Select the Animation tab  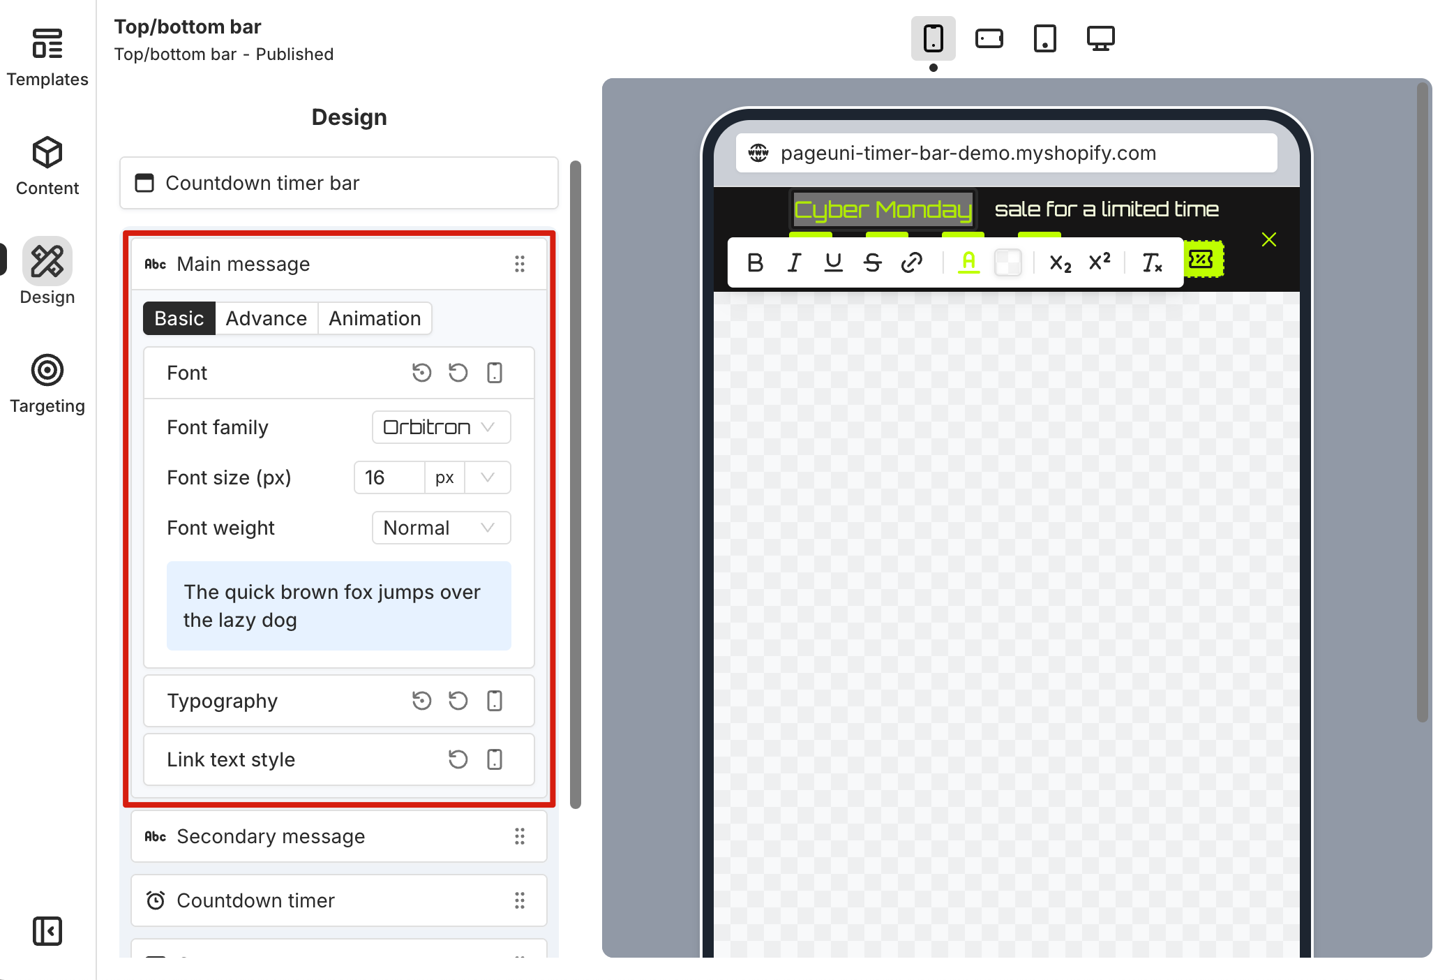coord(375,318)
